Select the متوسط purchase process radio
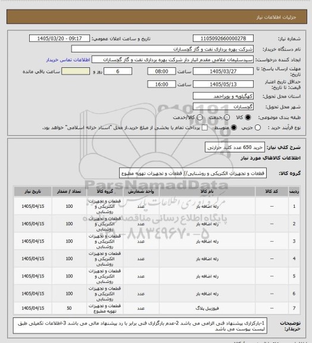Image resolution: width=312 pixels, height=343 pixels. 234,127
